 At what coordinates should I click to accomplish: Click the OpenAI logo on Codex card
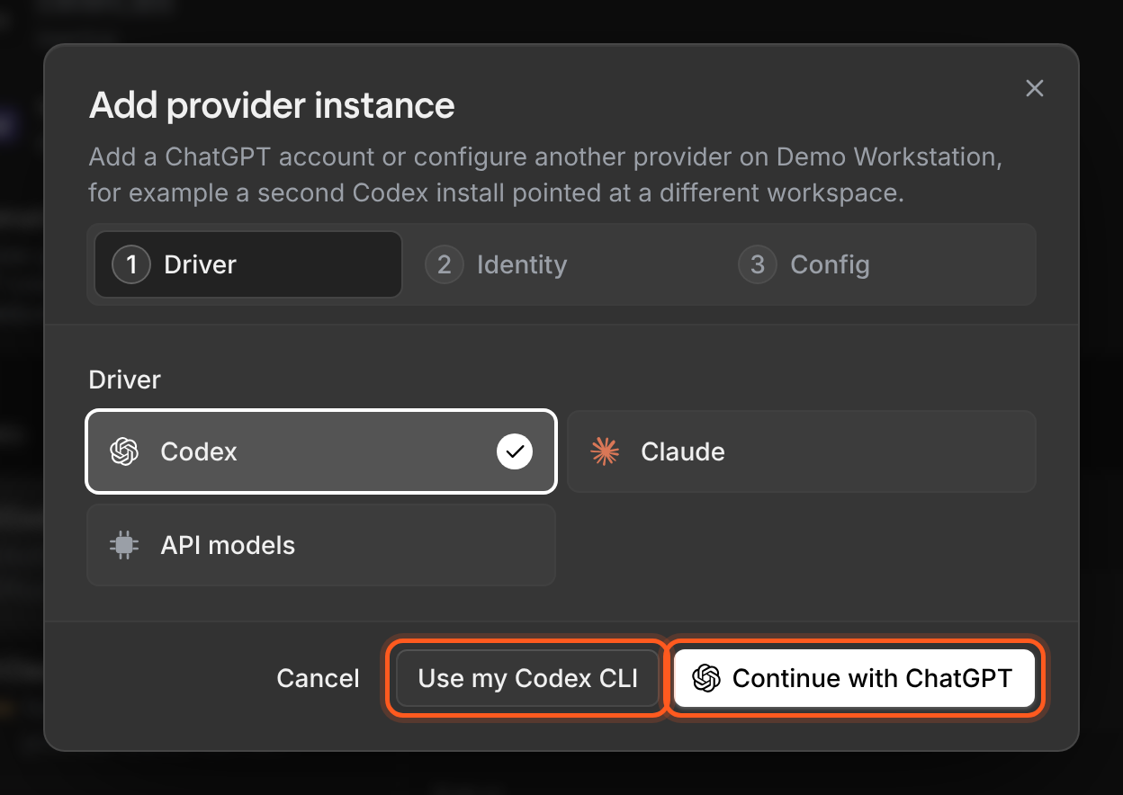click(124, 451)
